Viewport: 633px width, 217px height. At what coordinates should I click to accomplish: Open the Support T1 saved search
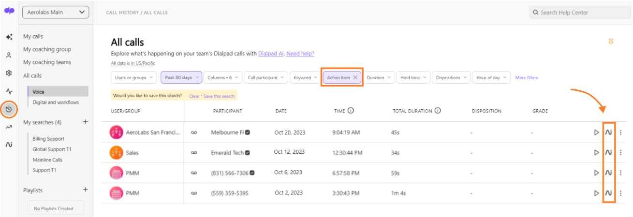(44, 170)
